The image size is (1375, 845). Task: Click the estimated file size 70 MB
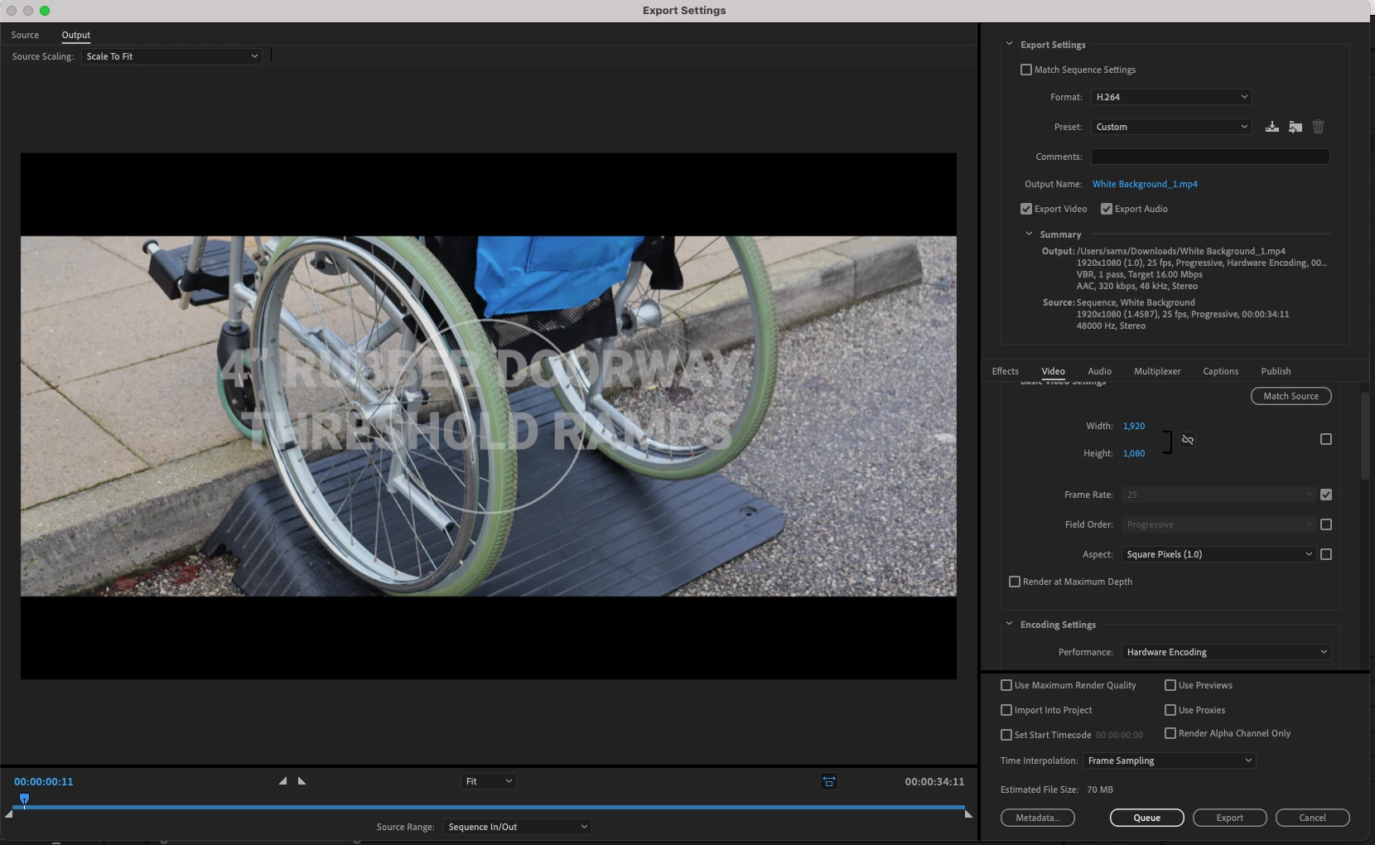[1100, 789]
